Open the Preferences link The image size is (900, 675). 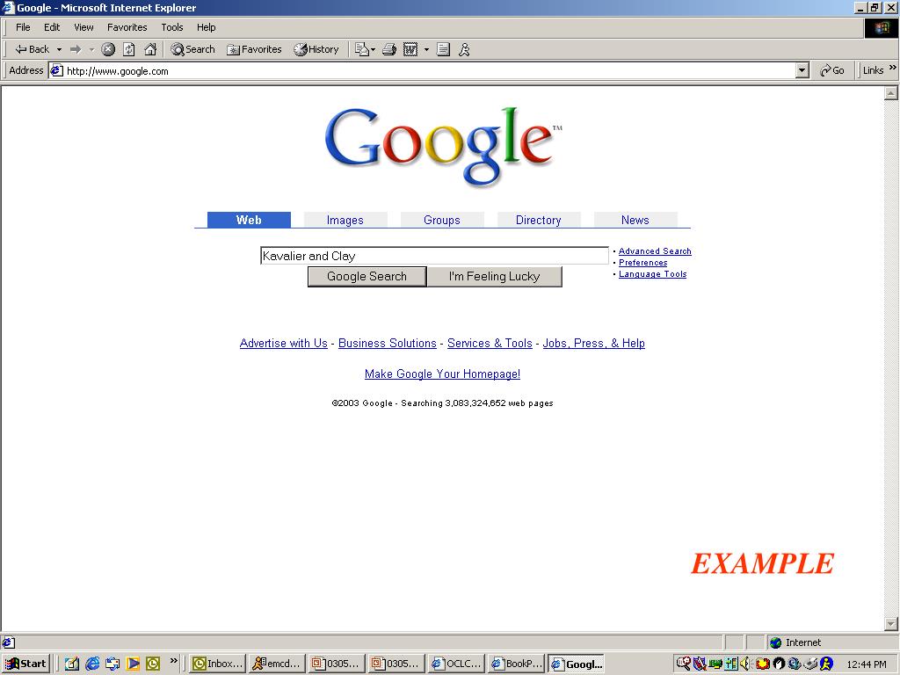point(642,263)
